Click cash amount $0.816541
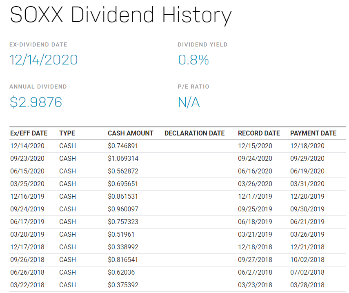This screenshot has width=349, height=293. click(123, 260)
